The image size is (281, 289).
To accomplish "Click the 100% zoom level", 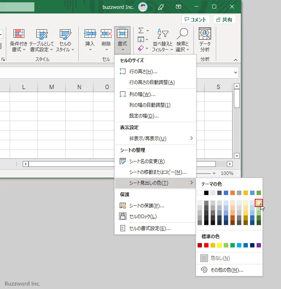I will click(227, 173).
